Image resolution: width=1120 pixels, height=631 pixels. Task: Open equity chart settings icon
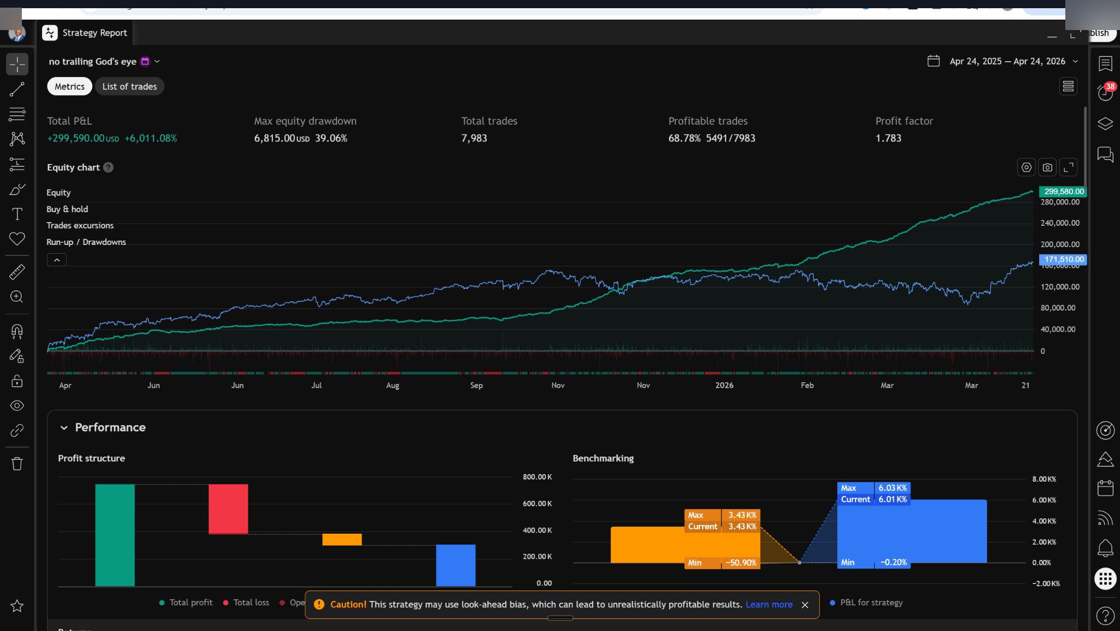(x=1026, y=167)
